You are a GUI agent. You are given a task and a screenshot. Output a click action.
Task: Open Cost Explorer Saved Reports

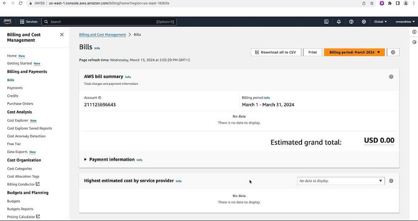point(30,128)
